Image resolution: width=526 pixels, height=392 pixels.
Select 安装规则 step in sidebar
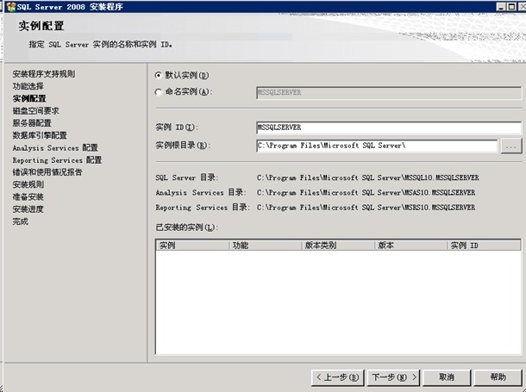28,184
